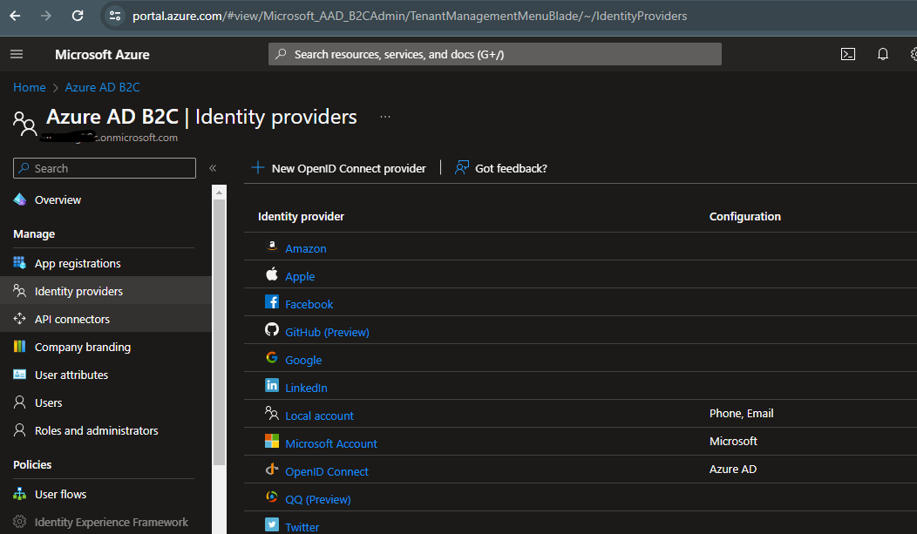Go to Azure AD B2C breadcrumb link

click(x=102, y=87)
